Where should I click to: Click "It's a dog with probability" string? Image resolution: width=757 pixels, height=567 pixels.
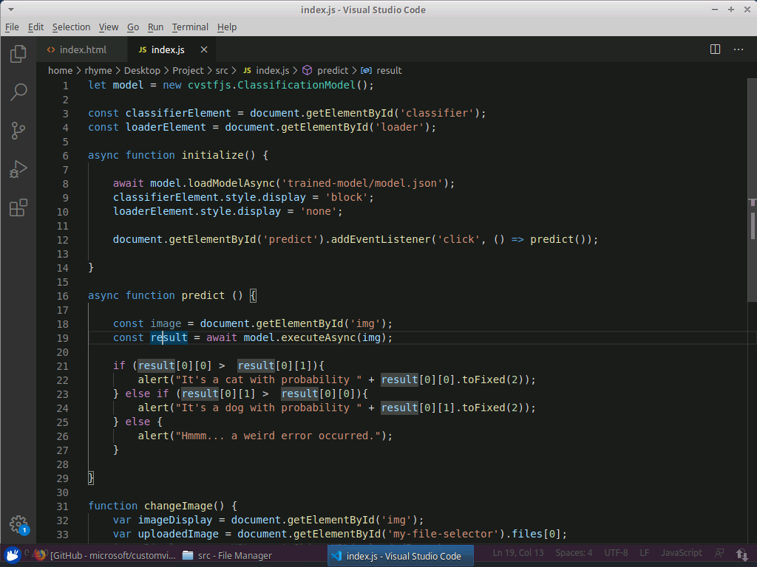(x=268, y=408)
